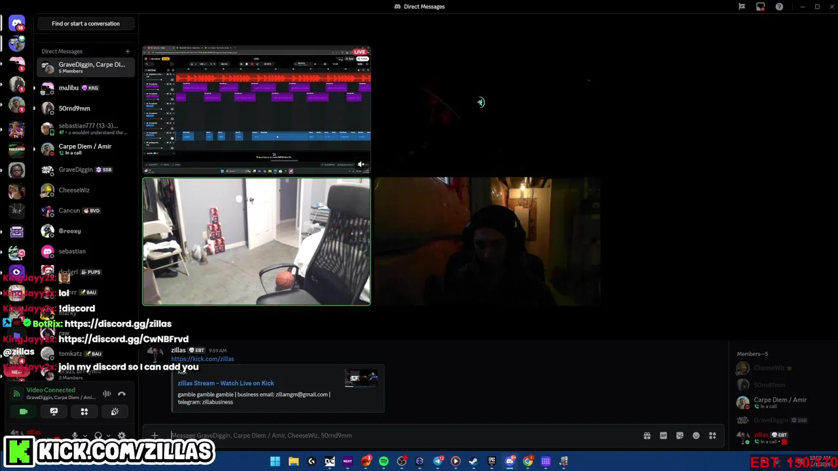
Task: Click the Create DM plus icon
Action: [x=128, y=51]
